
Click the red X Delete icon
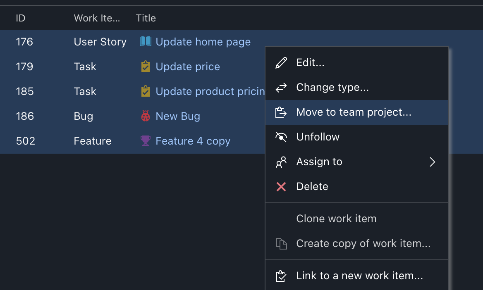click(281, 187)
